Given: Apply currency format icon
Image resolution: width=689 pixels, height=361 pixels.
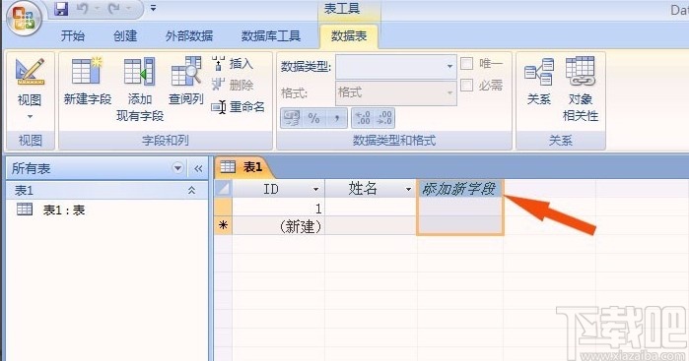Looking at the screenshot, I should pos(292,118).
